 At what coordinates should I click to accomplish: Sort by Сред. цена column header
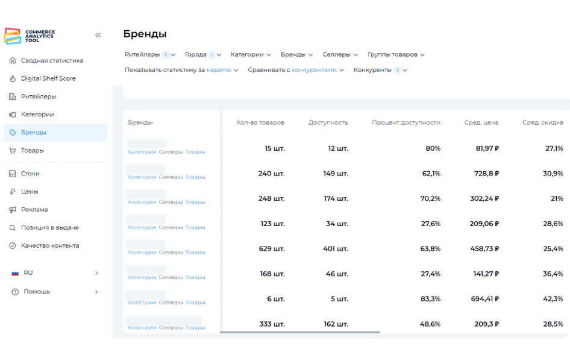(x=481, y=122)
